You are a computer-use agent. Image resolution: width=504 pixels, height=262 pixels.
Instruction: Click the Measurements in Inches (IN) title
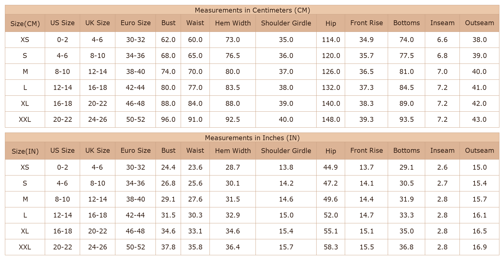[252, 138]
